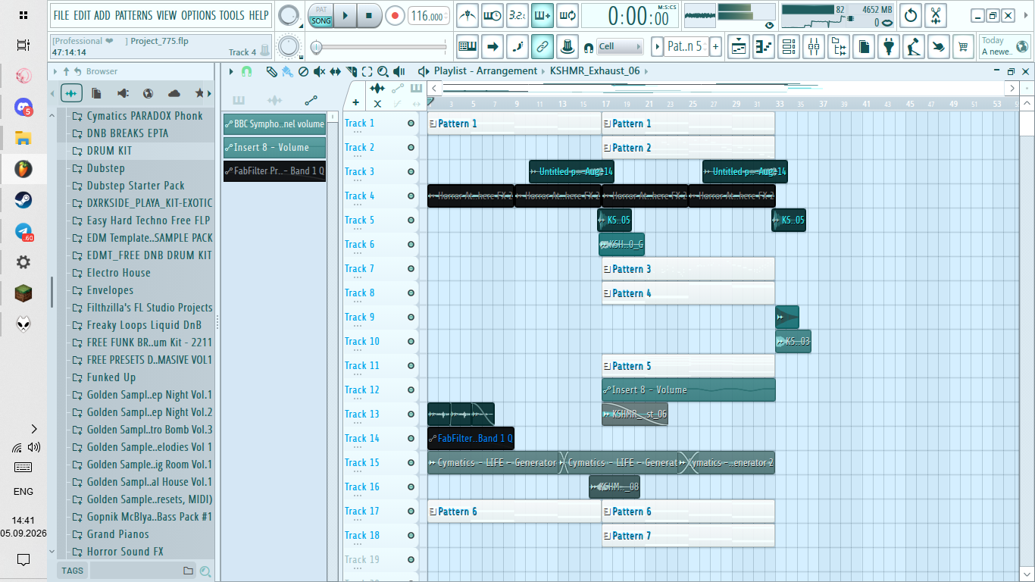Click the TAGS button in browser

pos(73,571)
